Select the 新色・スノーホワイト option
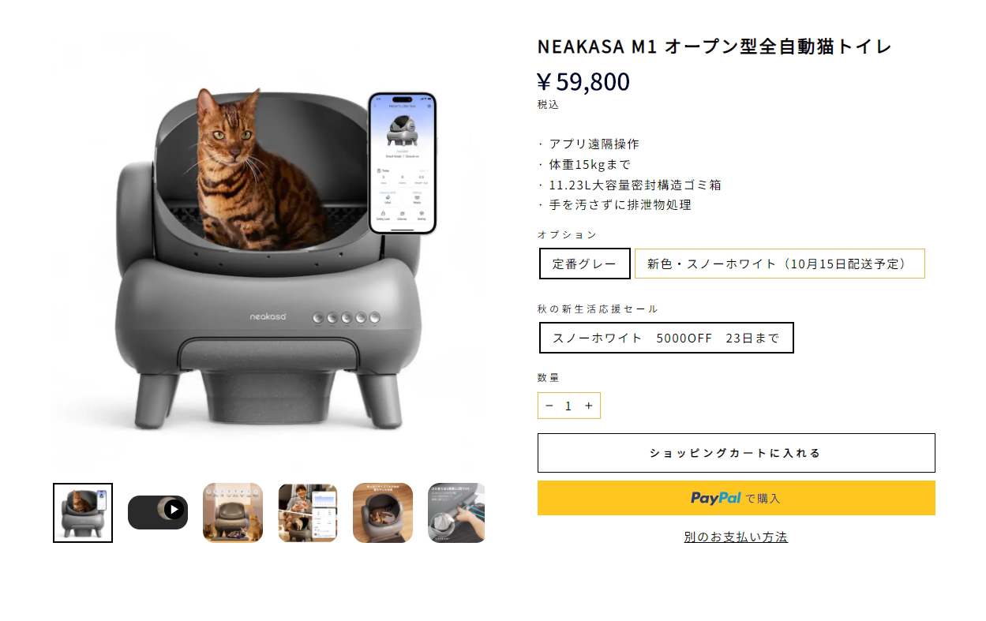This screenshot has width=986, height=621. (779, 264)
